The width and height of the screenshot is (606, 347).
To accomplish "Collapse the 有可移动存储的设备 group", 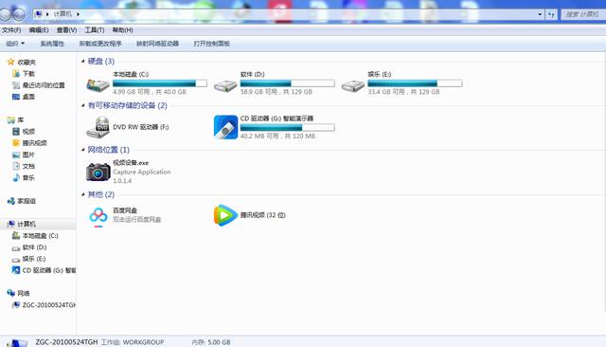I will pos(82,105).
